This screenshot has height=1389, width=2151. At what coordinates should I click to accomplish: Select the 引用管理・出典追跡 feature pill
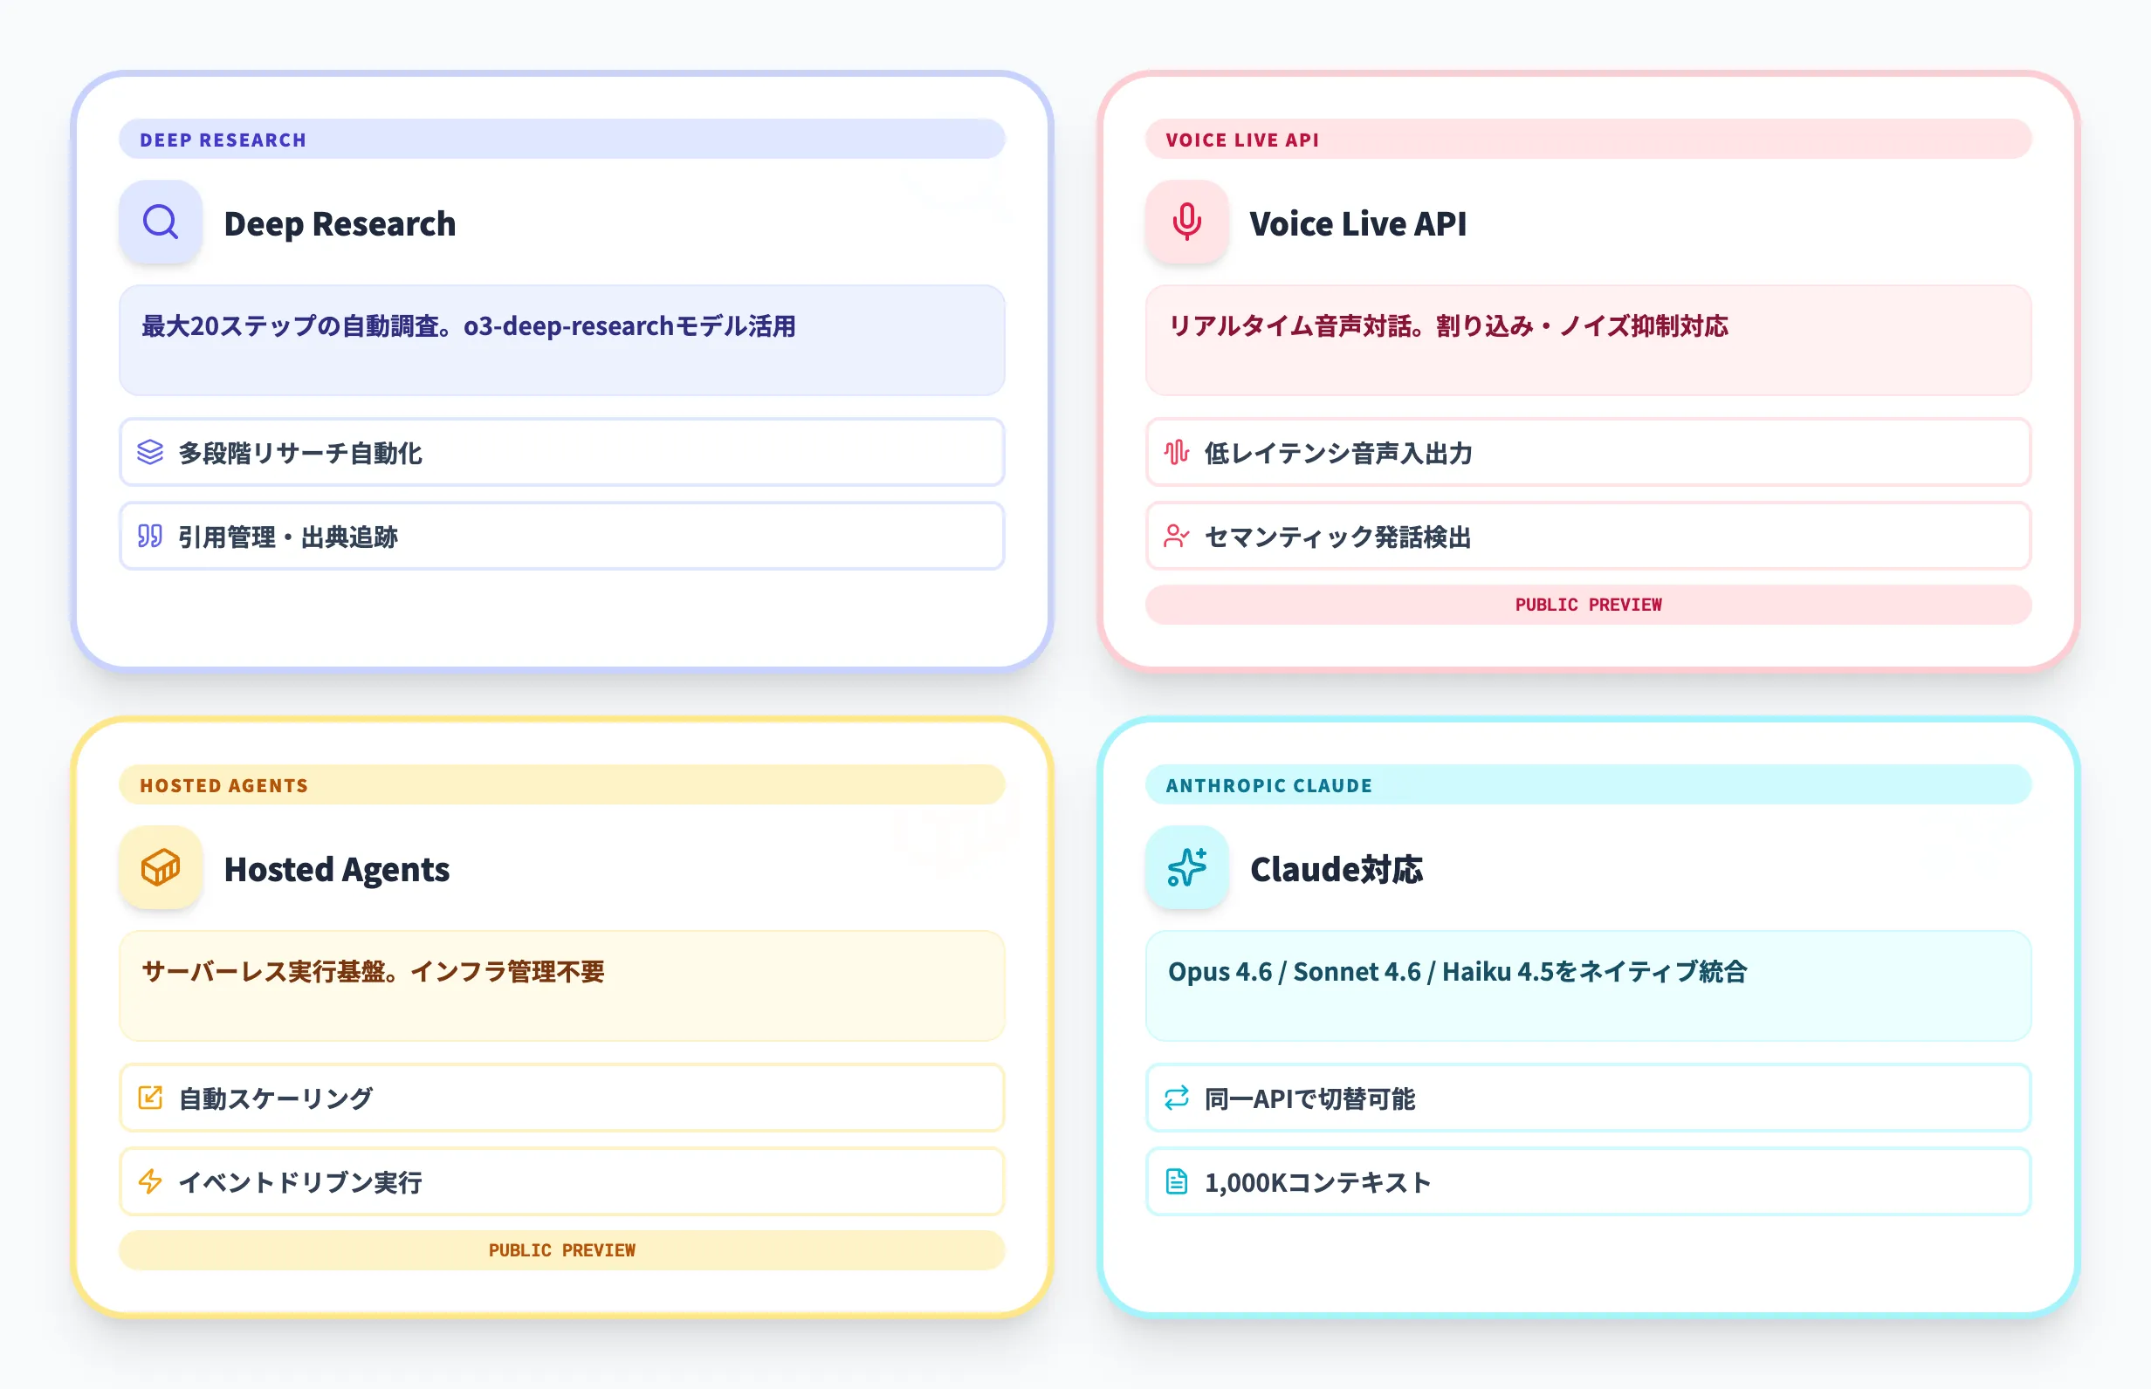coord(561,537)
